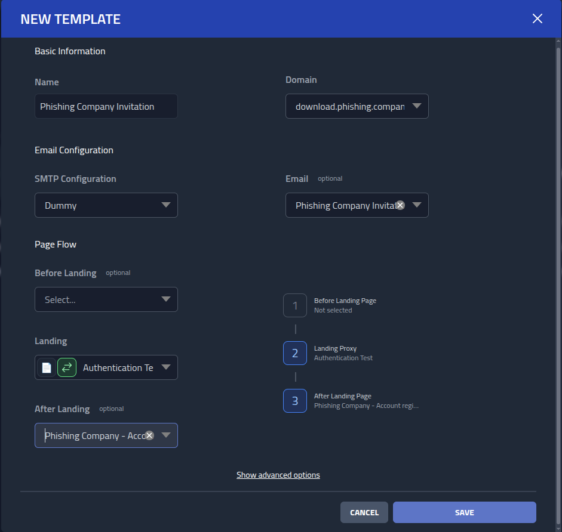Open Show advanced options
Viewport: 562px width, 532px height.
click(x=278, y=475)
